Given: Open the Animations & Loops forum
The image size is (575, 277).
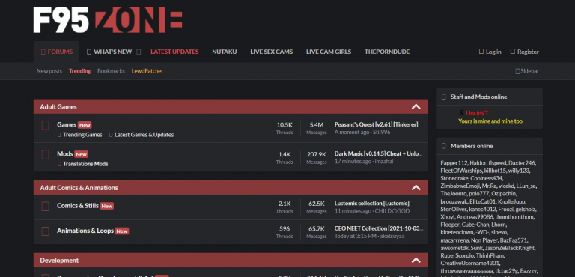Looking at the screenshot, I should point(85,231).
